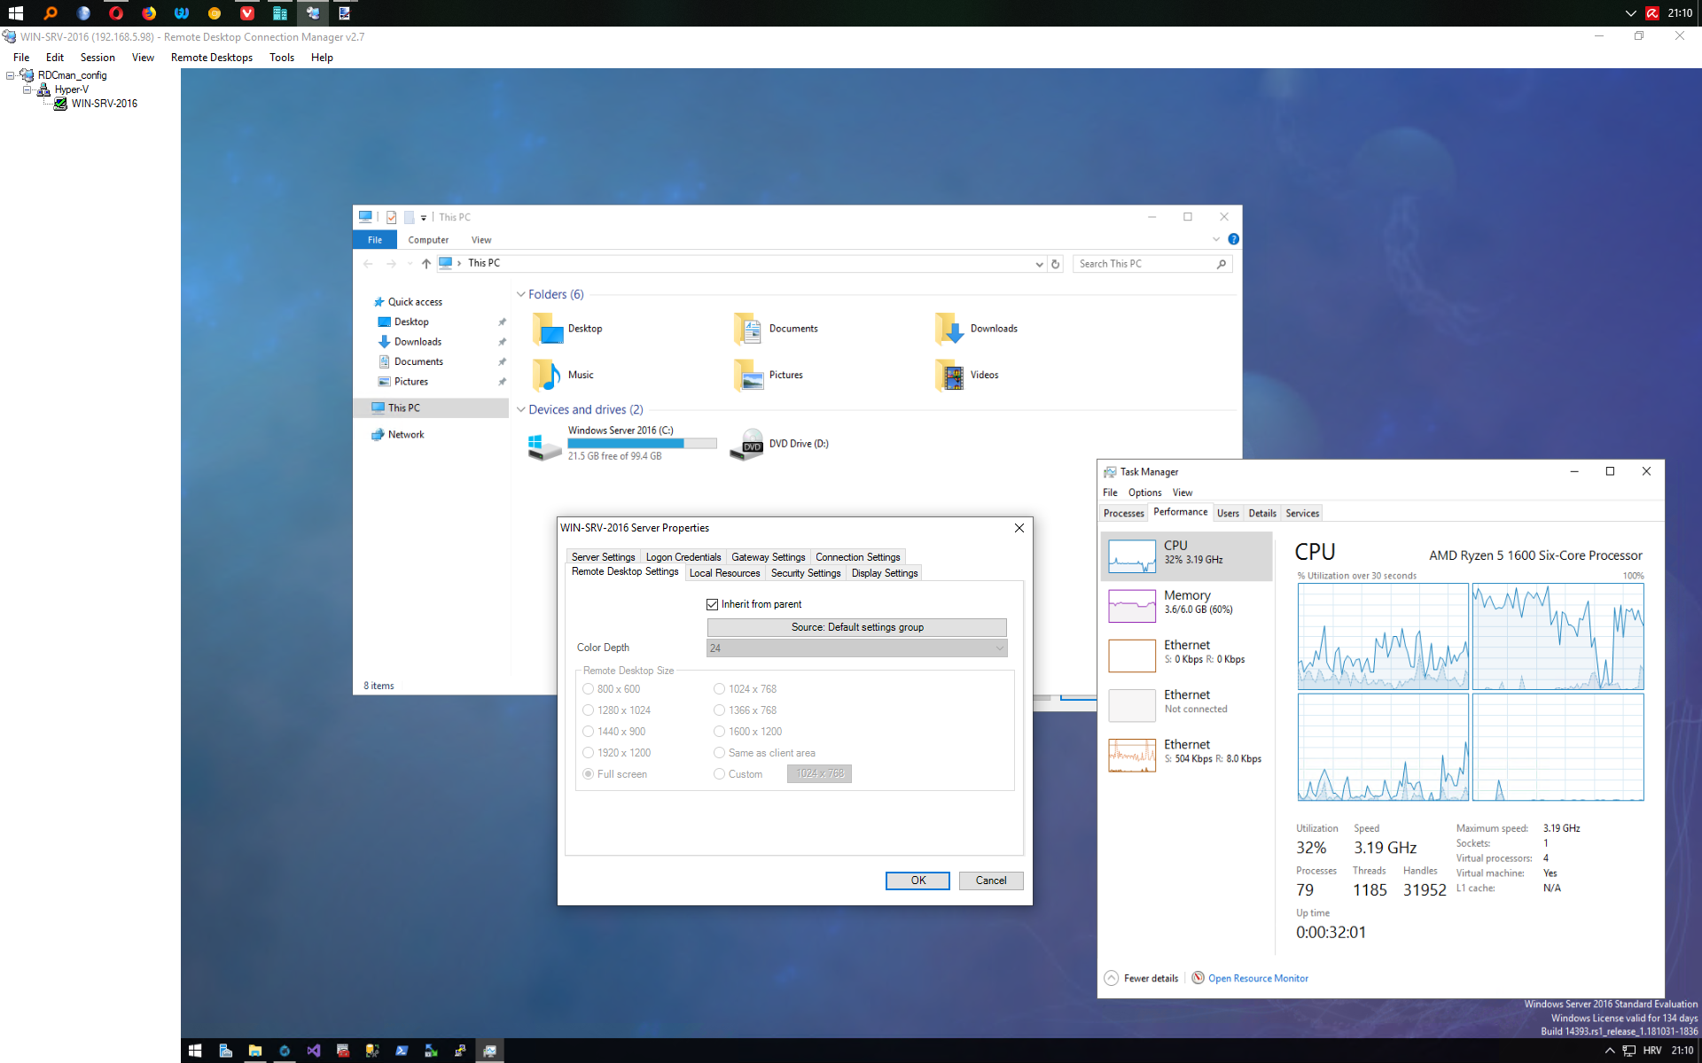Select 1280 x 1024 desktop size

tap(588, 710)
